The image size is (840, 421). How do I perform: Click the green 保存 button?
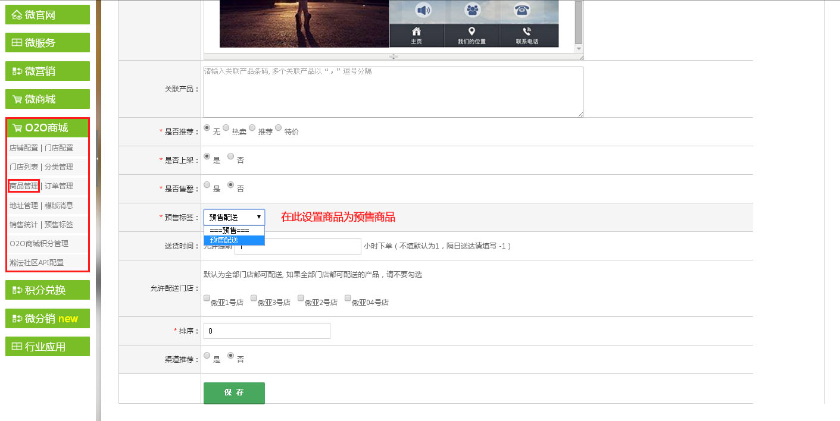[x=234, y=392]
